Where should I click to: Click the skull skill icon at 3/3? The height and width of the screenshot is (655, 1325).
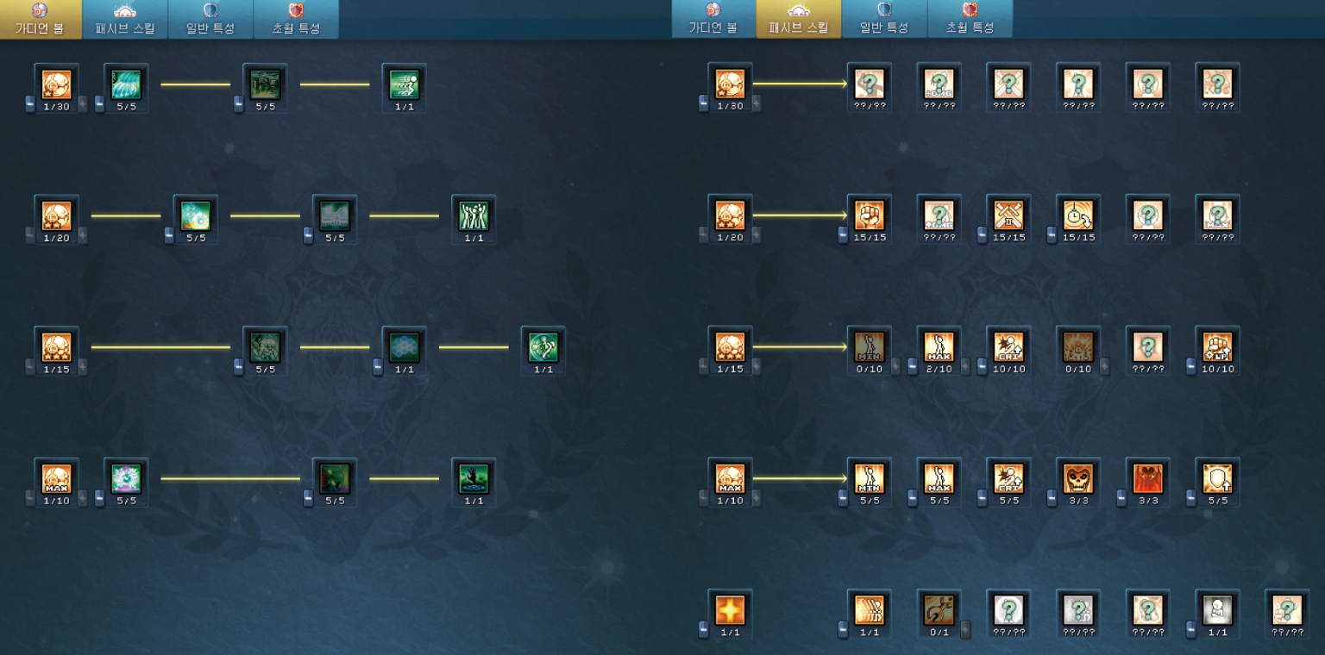click(1078, 478)
